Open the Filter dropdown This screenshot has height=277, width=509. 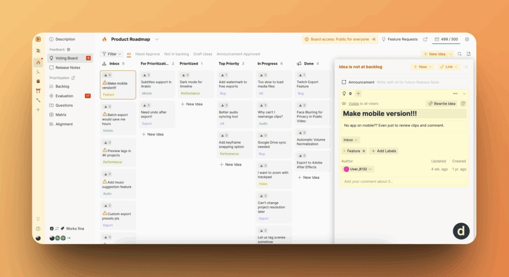[111, 54]
